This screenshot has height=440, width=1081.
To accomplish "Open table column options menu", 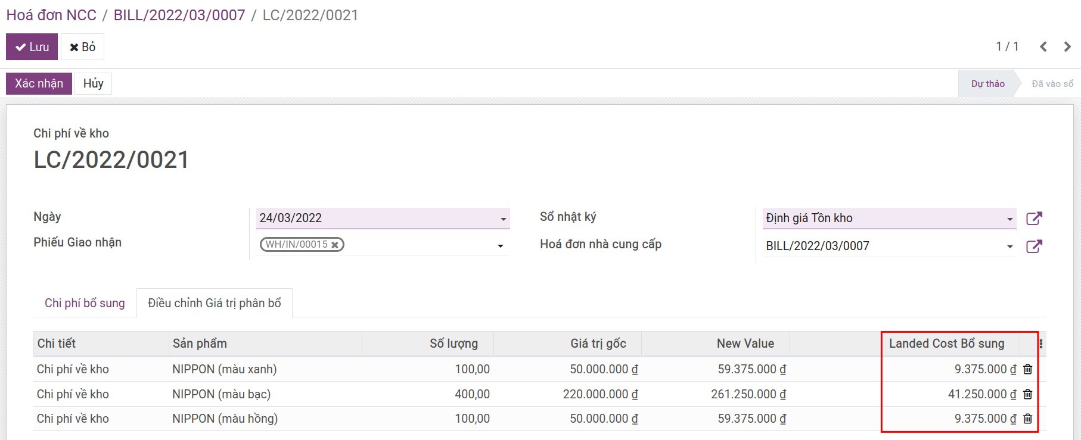I will pyautogui.click(x=1040, y=344).
